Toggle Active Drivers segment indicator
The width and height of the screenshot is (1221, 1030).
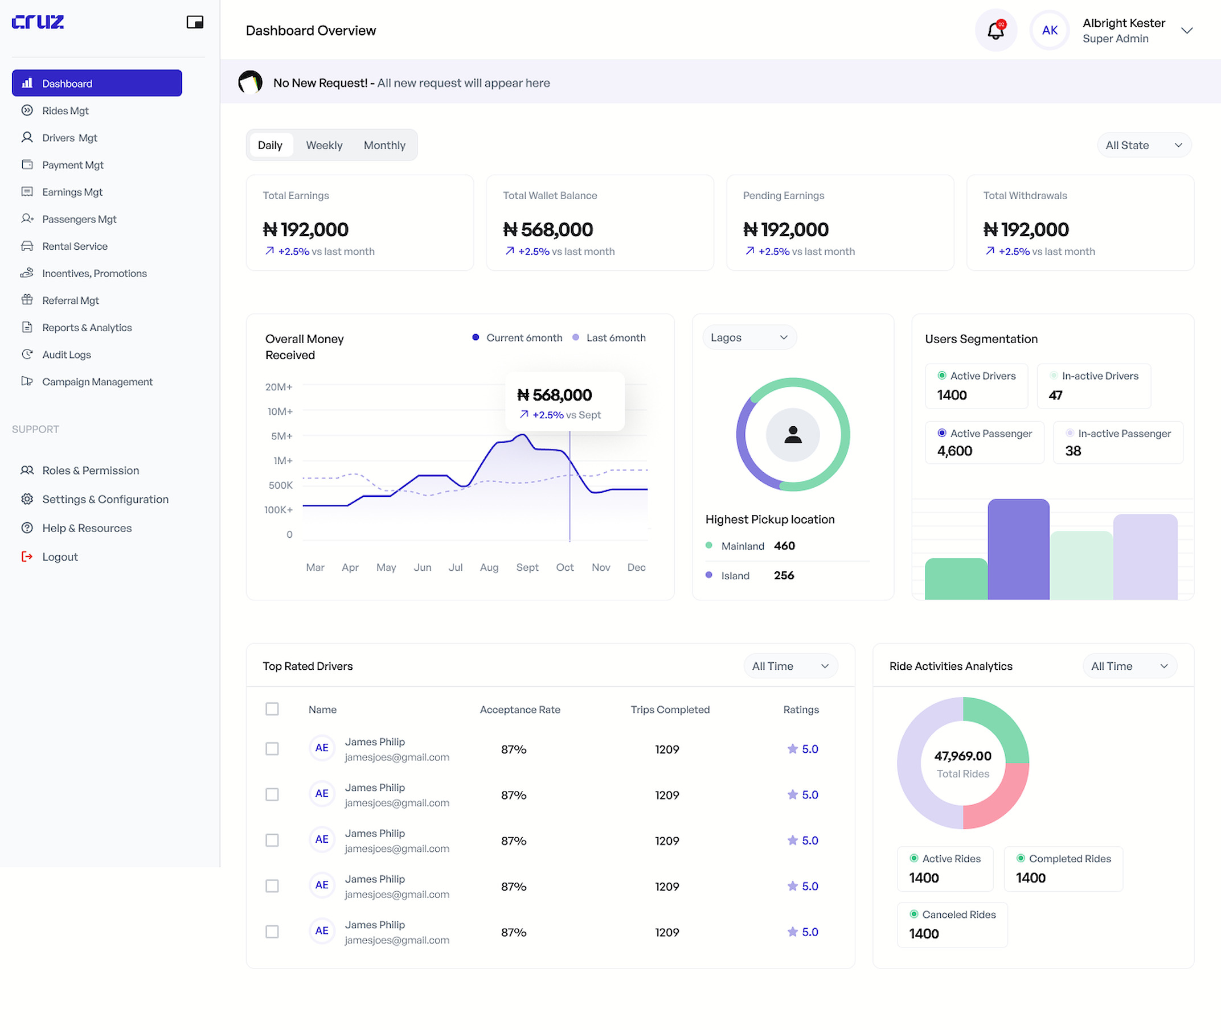pyautogui.click(x=942, y=376)
